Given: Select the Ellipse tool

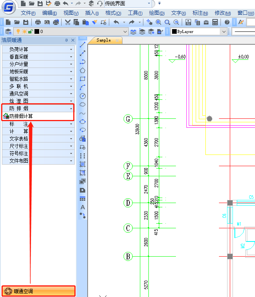Looking at the screenshot, I should tap(83, 122).
